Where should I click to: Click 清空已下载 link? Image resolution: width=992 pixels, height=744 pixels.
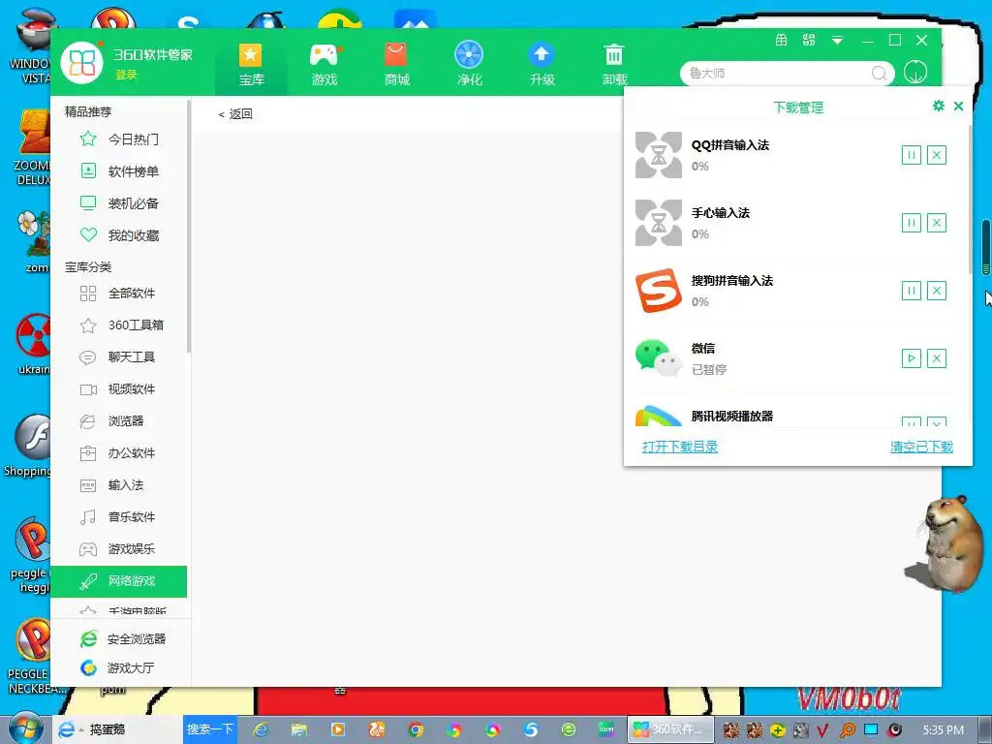[921, 447]
